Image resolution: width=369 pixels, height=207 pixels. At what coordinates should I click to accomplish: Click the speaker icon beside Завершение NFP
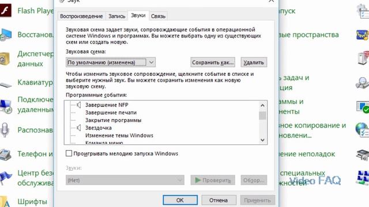point(79,105)
